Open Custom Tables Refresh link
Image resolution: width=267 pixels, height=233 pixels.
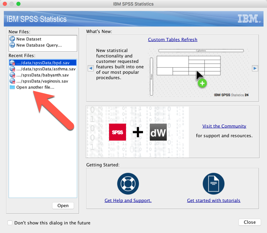pyautogui.click(x=173, y=40)
